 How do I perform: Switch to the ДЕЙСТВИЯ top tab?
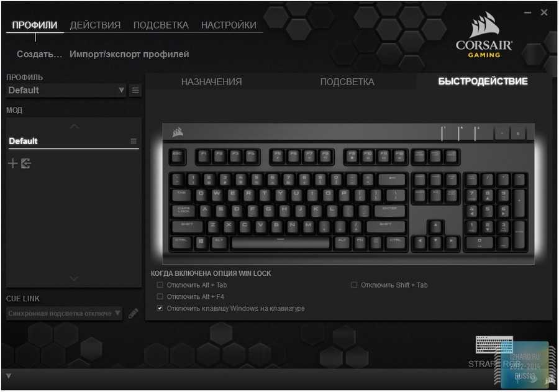[95, 25]
